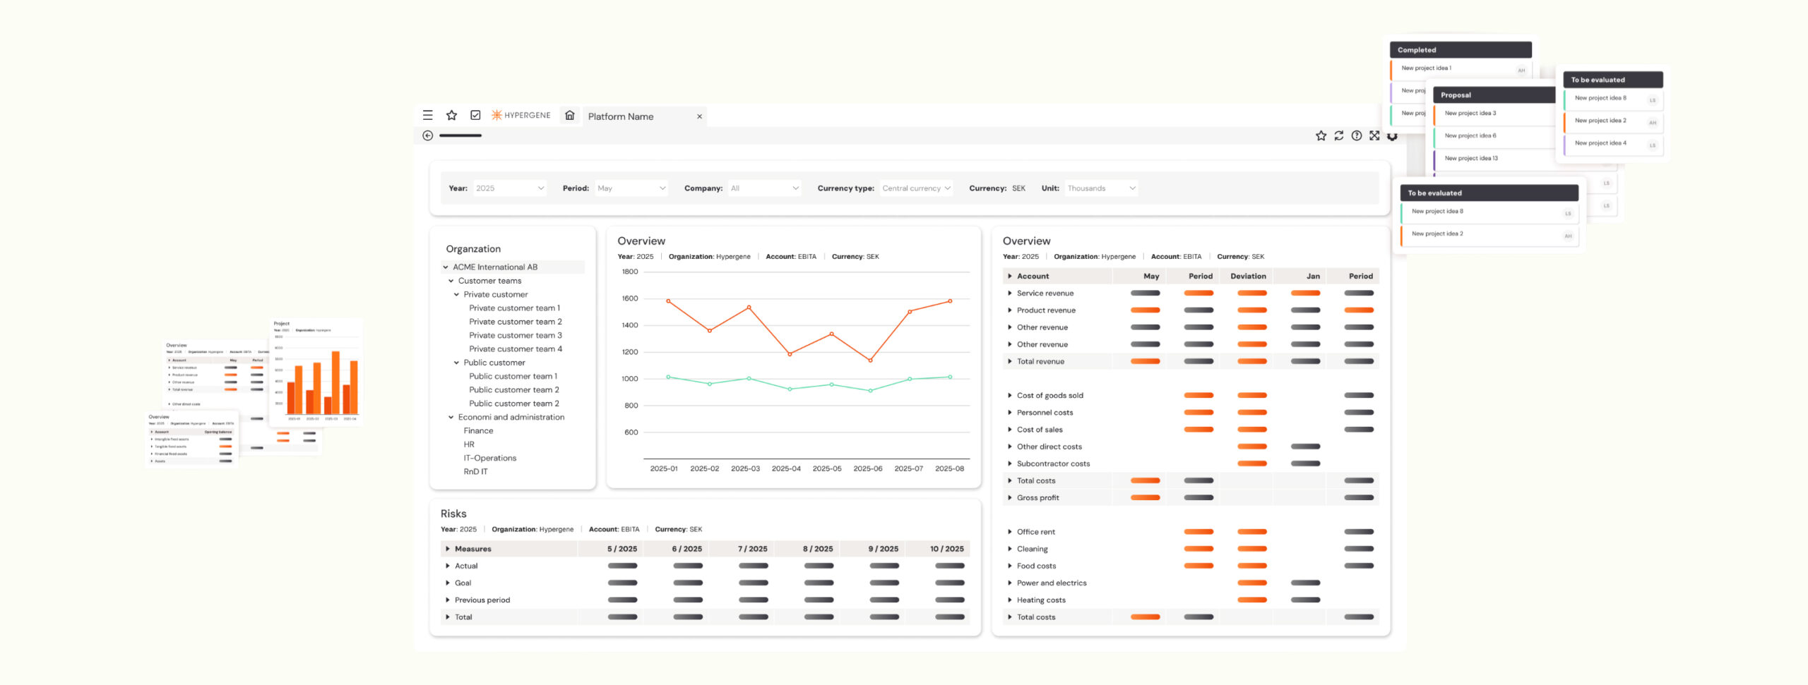
Task: Open the Year dropdown
Action: 509,188
